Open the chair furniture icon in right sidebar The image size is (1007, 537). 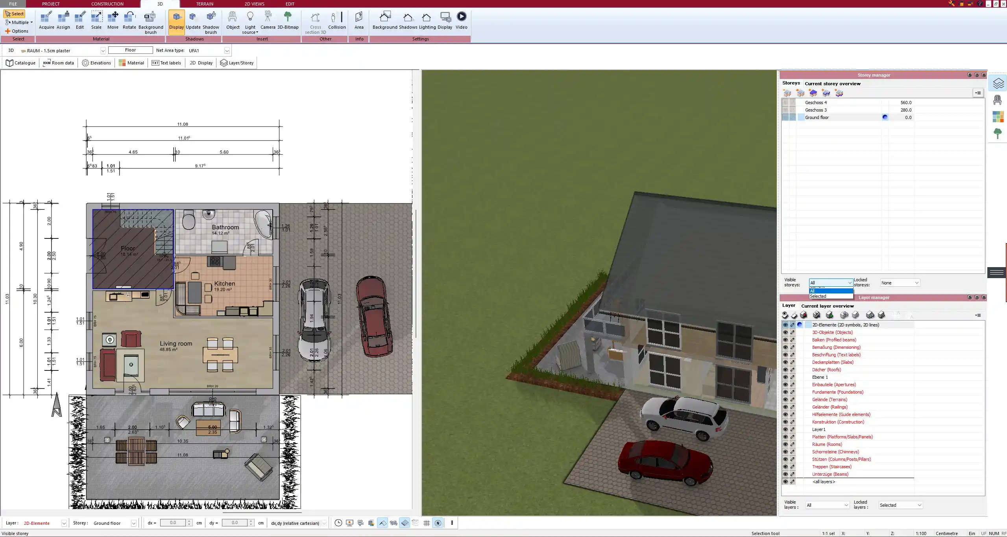(998, 100)
